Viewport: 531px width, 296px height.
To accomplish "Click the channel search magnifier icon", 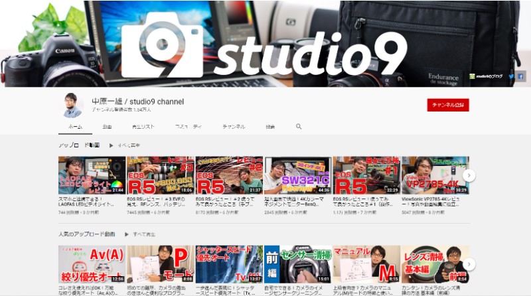I will click(x=298, y=126).
